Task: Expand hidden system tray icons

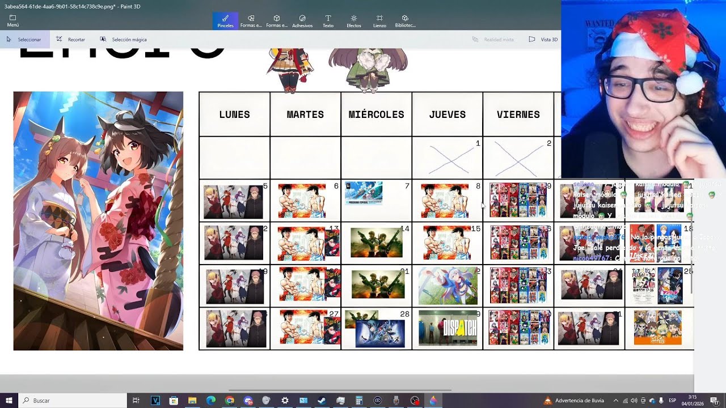Action: point(617,401)
